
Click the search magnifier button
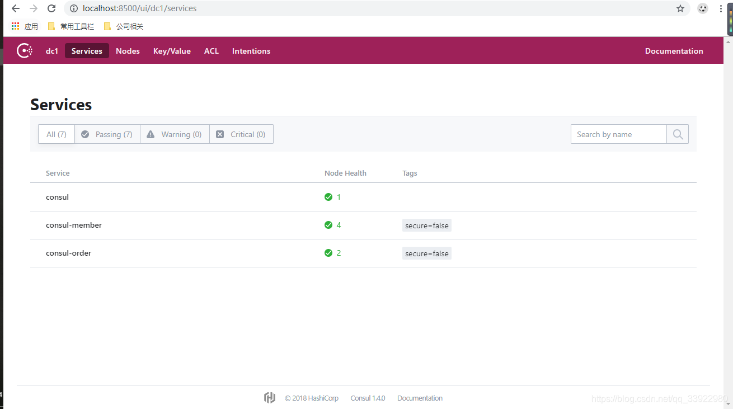(x=678, y=134)
